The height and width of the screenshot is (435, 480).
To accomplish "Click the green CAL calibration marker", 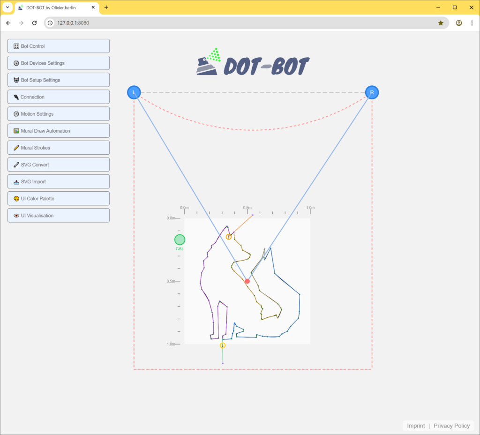I will [180, 240].
